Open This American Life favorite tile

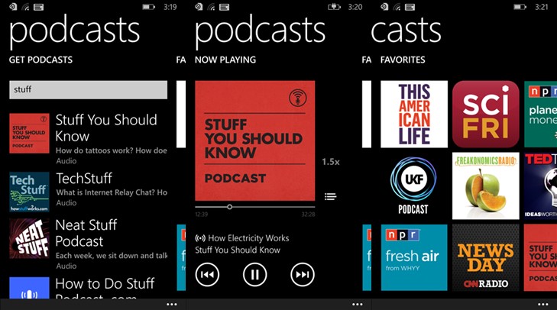point(414,114)
